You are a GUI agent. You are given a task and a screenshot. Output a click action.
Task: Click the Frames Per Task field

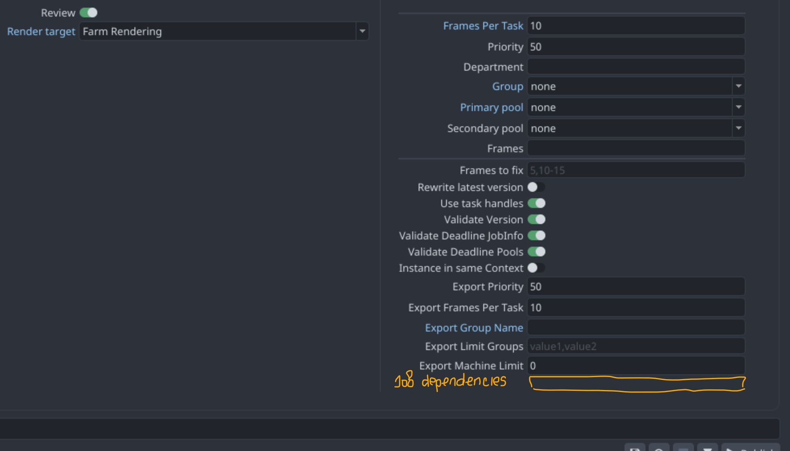coord(636,26)
